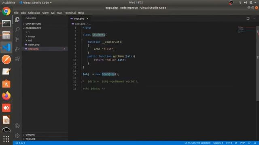Open the AnyDesk dock icon
Screen dimensions: 259x145
pyautogui.click(x=6, y=108)
